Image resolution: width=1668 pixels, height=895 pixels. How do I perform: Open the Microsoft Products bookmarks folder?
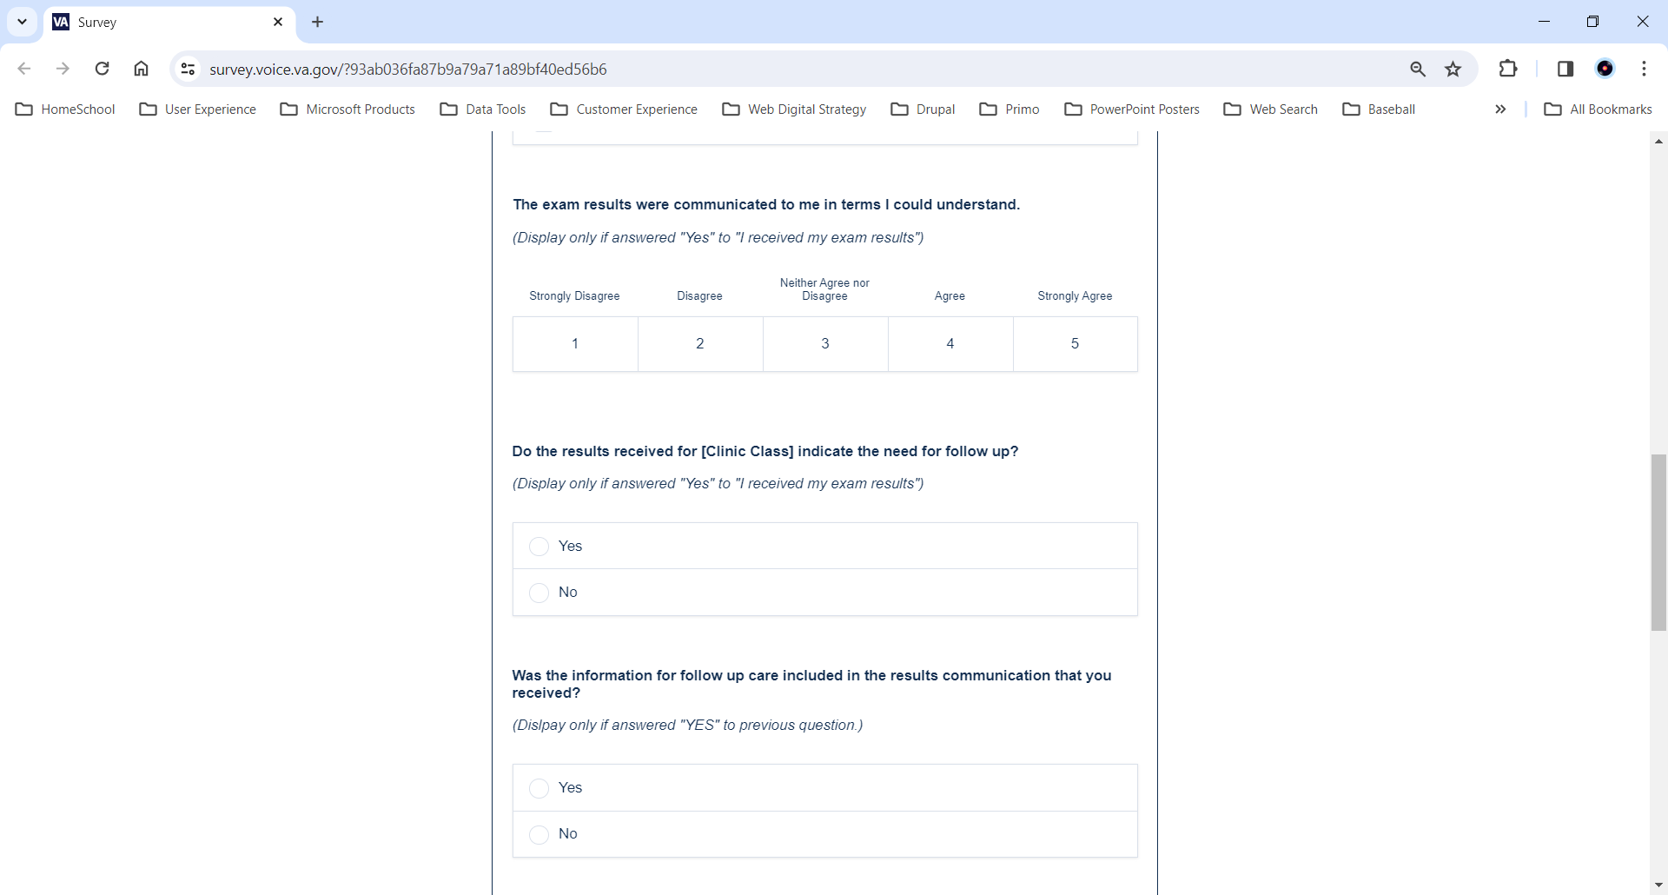point(348,109)
